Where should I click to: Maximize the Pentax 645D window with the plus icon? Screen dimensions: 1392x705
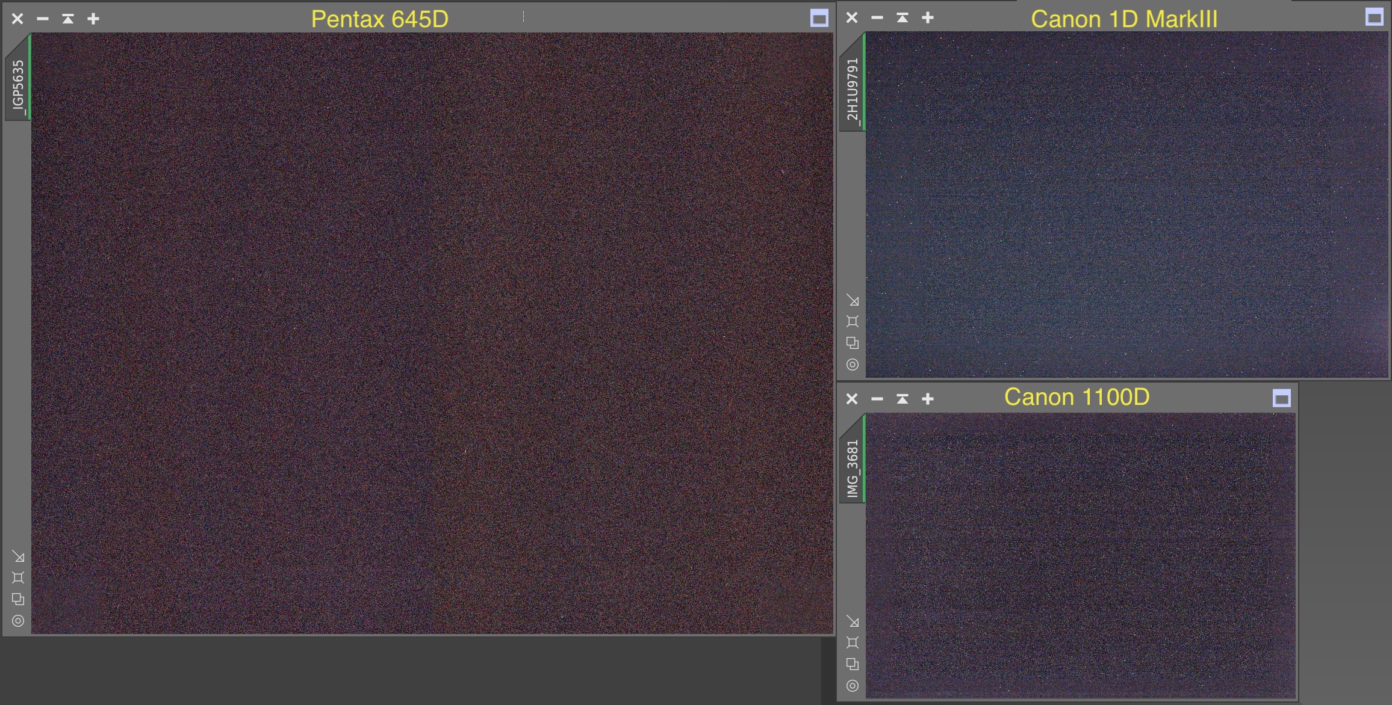click(x=93, y=19)
